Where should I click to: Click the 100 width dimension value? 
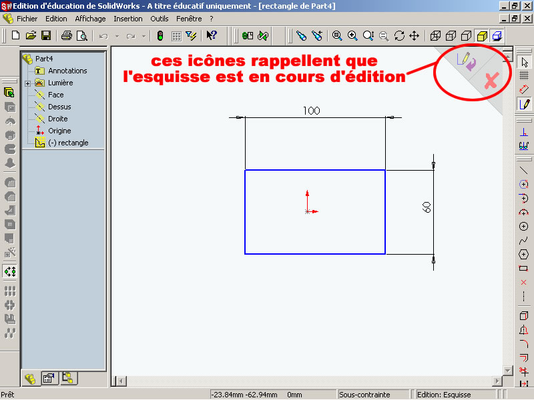(x=311, y=111)
